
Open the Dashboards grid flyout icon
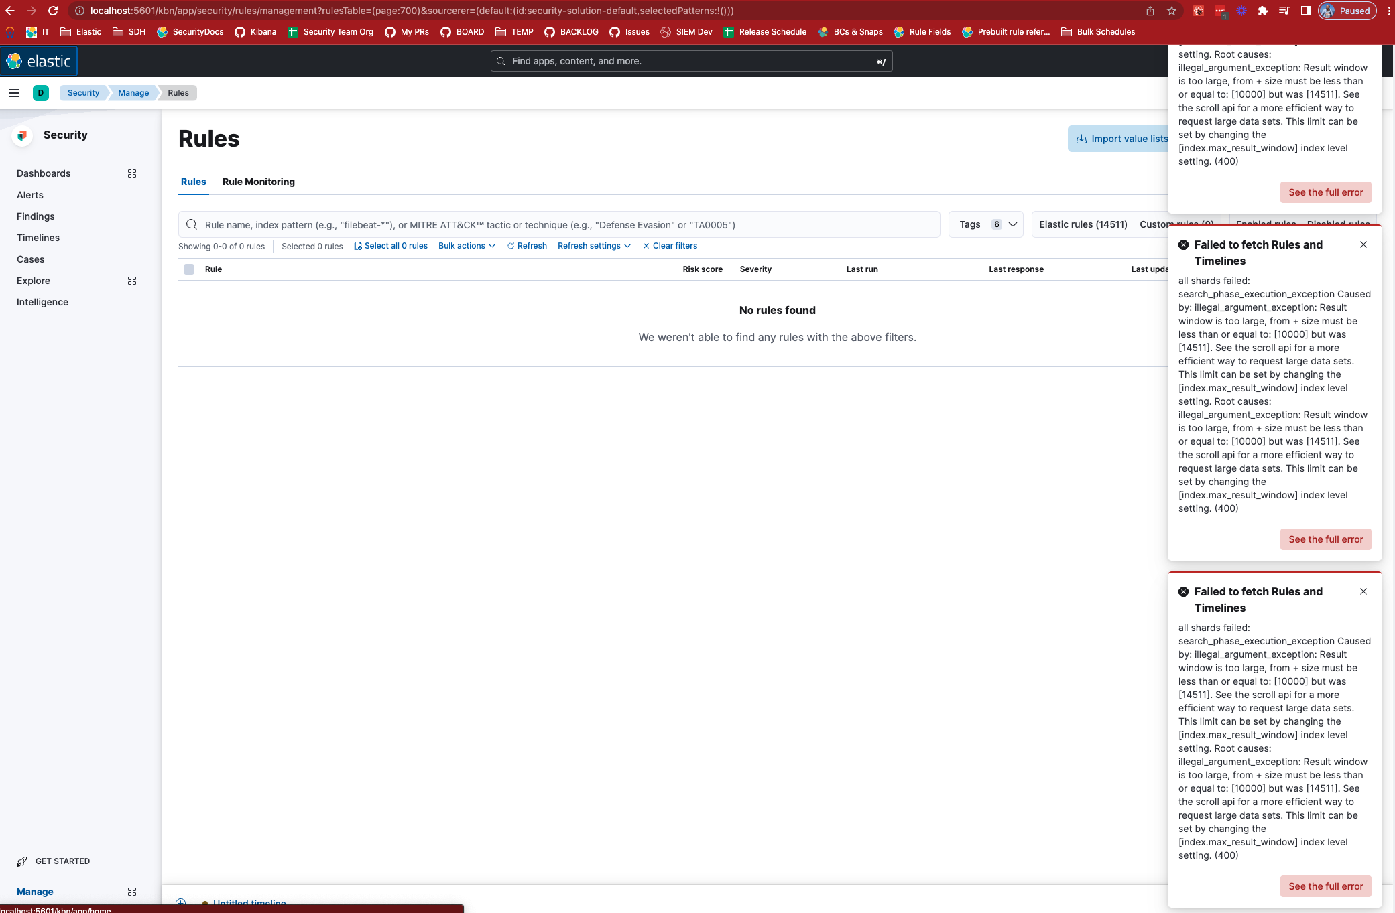(131, 173)
